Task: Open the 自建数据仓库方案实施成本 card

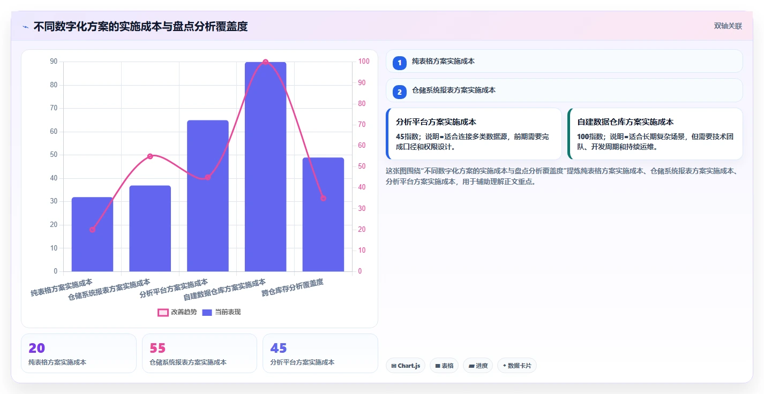Action: click(655, 134)
